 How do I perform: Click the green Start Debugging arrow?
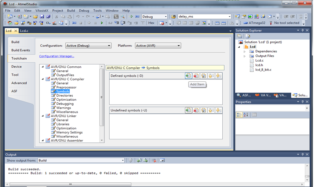(x=102, y=23)
